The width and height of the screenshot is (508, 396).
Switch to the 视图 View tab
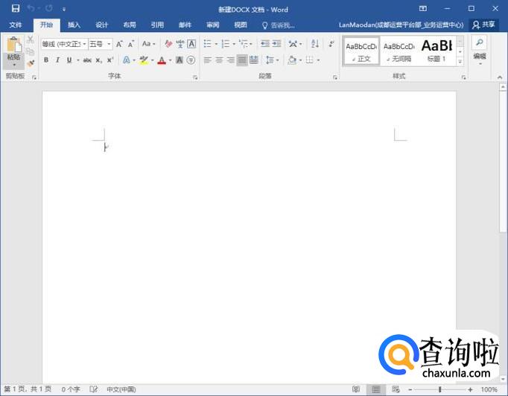point(241,25)
